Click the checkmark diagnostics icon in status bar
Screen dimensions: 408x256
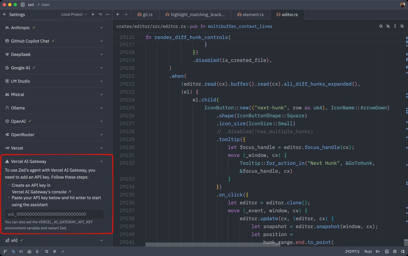tap(63, 251)
